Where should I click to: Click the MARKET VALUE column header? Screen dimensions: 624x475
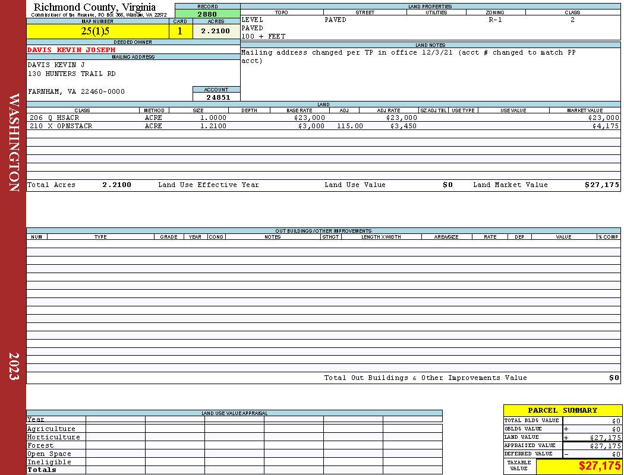coord(585,110)
